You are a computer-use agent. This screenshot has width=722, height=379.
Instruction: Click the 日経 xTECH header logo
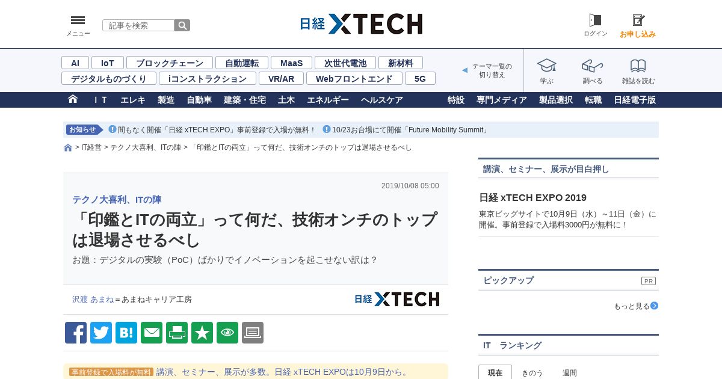click(361, 24)
